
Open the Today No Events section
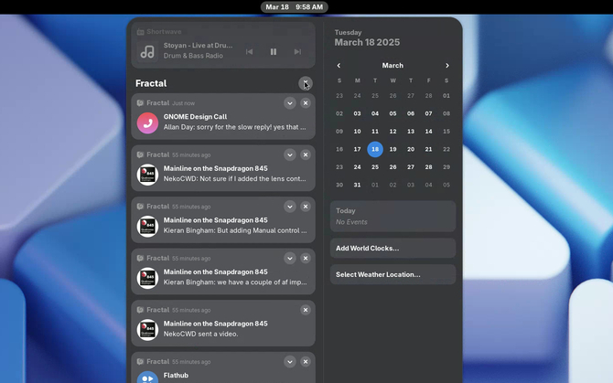tap(393, 217)
